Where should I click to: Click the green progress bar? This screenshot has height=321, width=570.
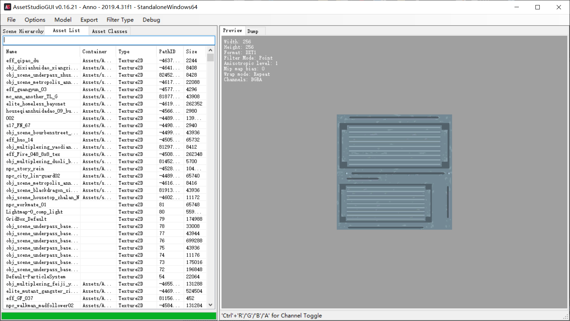coord(109,316)
